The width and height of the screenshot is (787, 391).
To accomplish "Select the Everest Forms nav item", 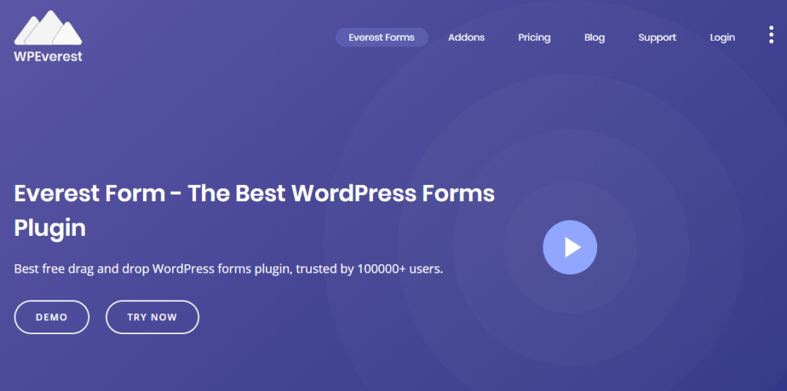I will click(381, 38).
